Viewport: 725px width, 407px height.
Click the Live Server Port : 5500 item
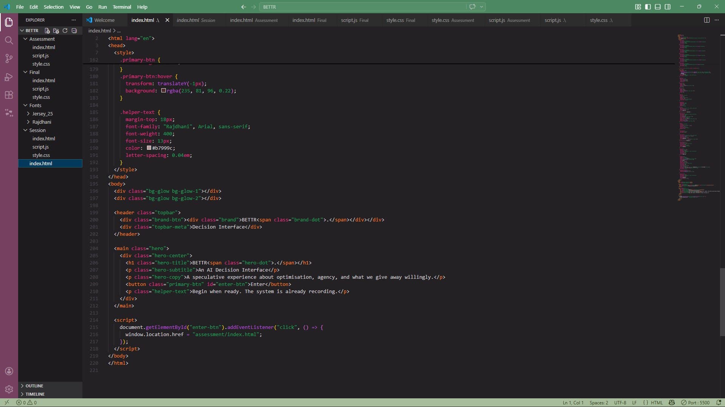(695, 402)
